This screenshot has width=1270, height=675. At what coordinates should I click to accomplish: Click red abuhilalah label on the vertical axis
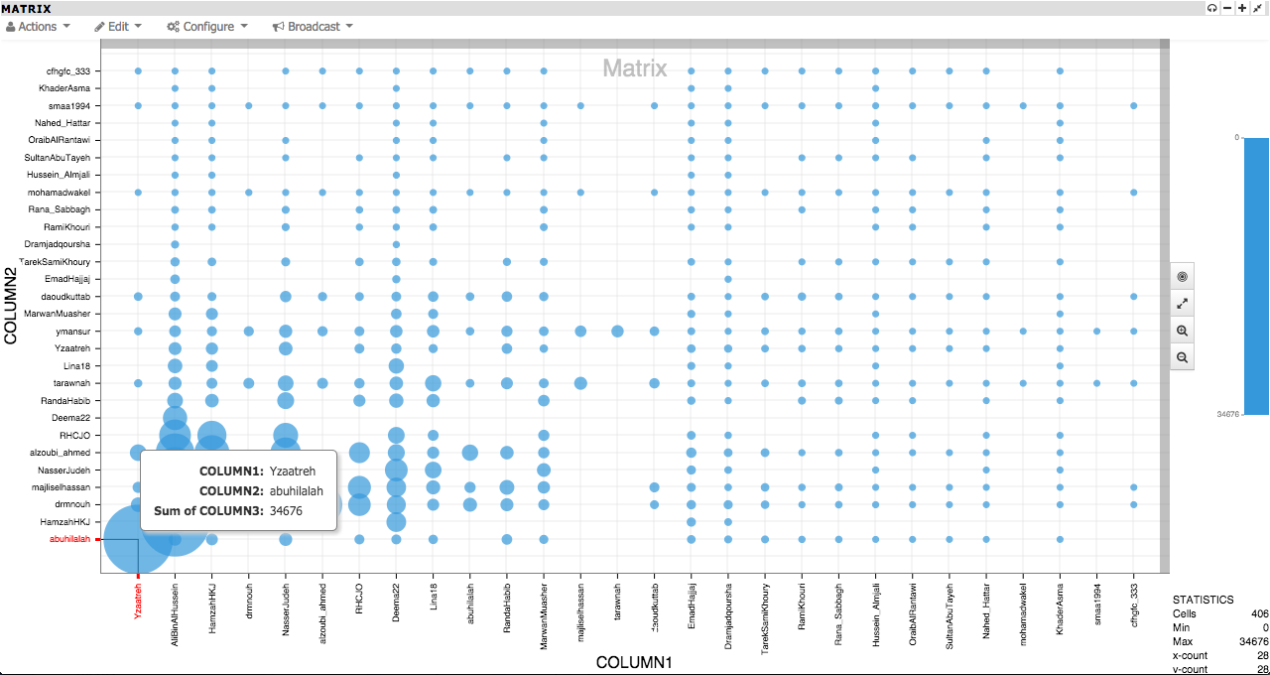pyautogui.click(x=69, y=539)
